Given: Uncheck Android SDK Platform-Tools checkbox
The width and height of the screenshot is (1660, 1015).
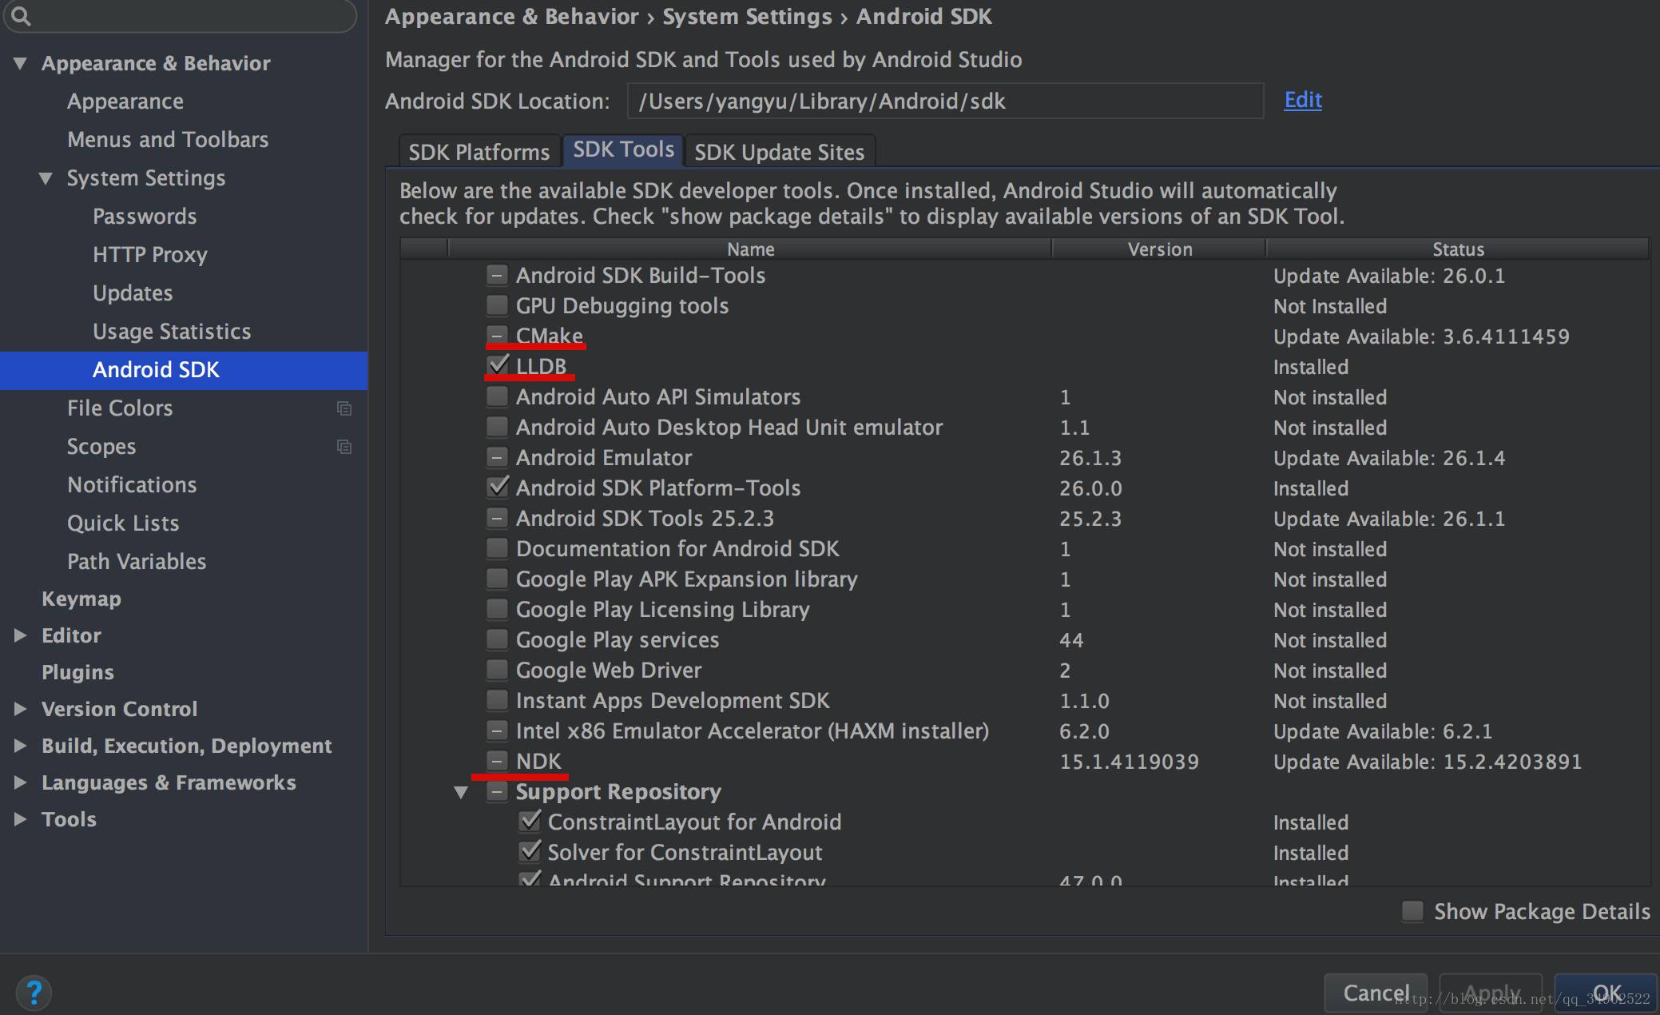Looking at the screenshot, I should [x=497, y=488].
